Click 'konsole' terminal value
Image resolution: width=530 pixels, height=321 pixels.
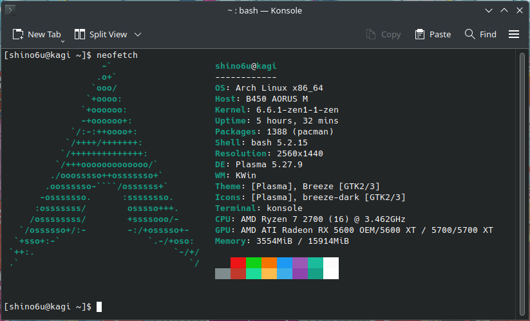coord(284,208)
